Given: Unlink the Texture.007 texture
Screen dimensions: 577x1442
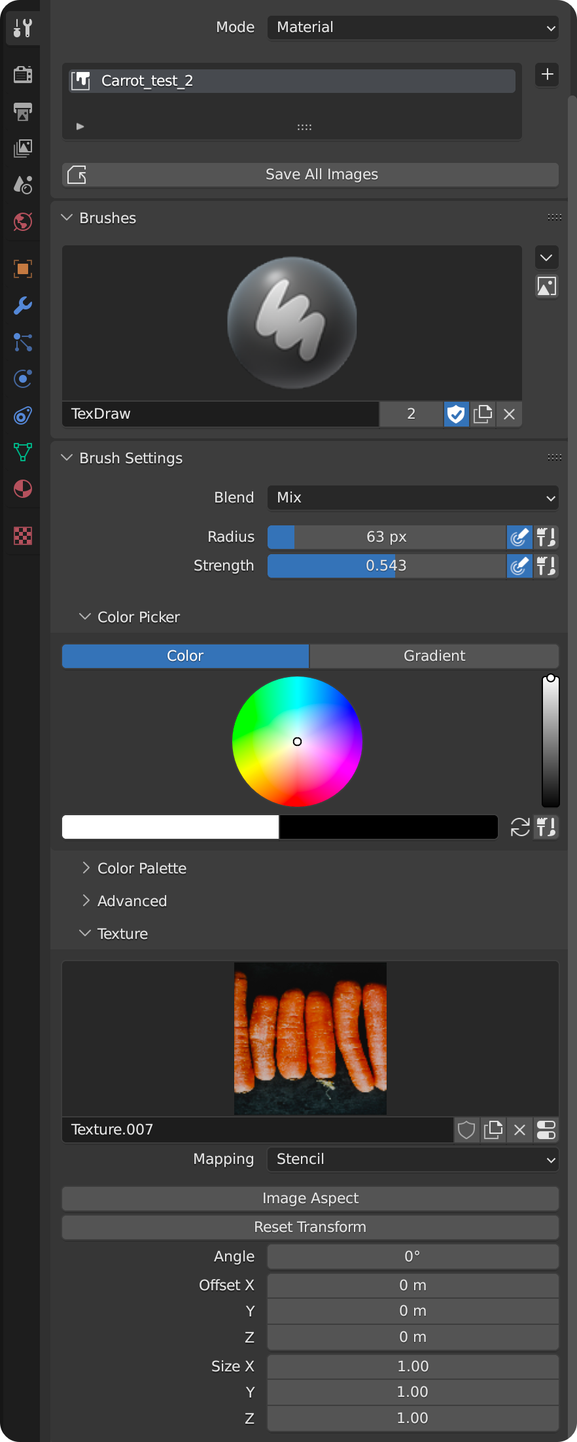Looking at the screenshot, I should [520, 1130].
